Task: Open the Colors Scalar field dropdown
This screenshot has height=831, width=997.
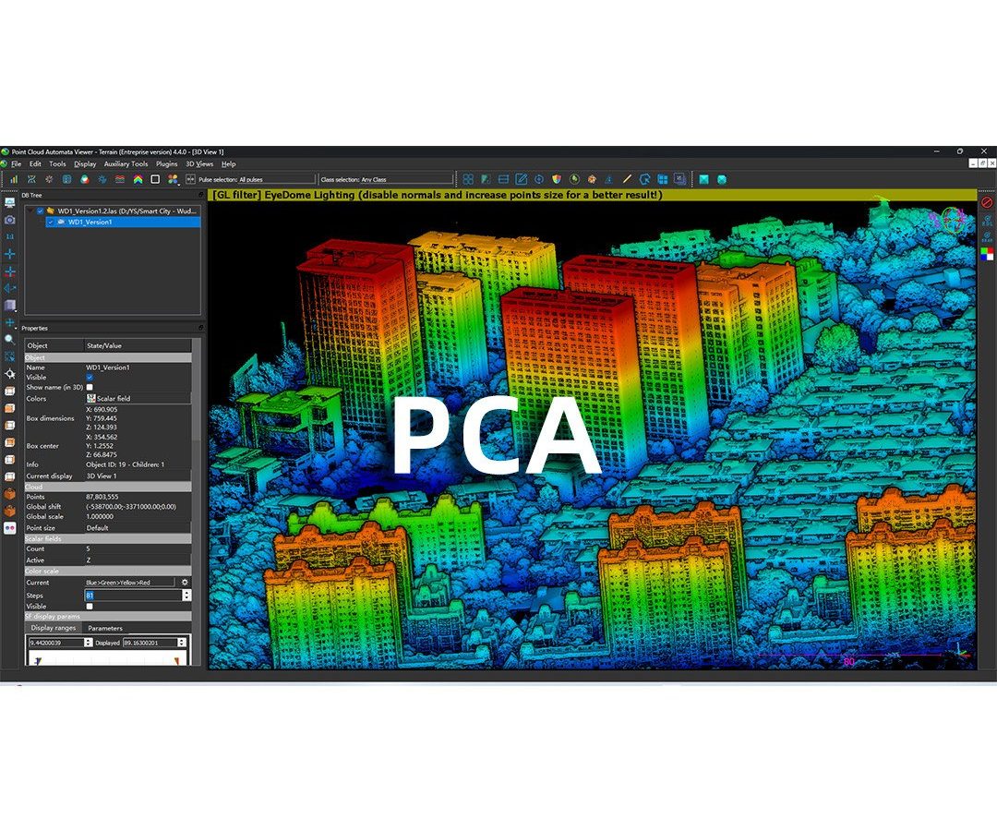Action: point(138,399)
